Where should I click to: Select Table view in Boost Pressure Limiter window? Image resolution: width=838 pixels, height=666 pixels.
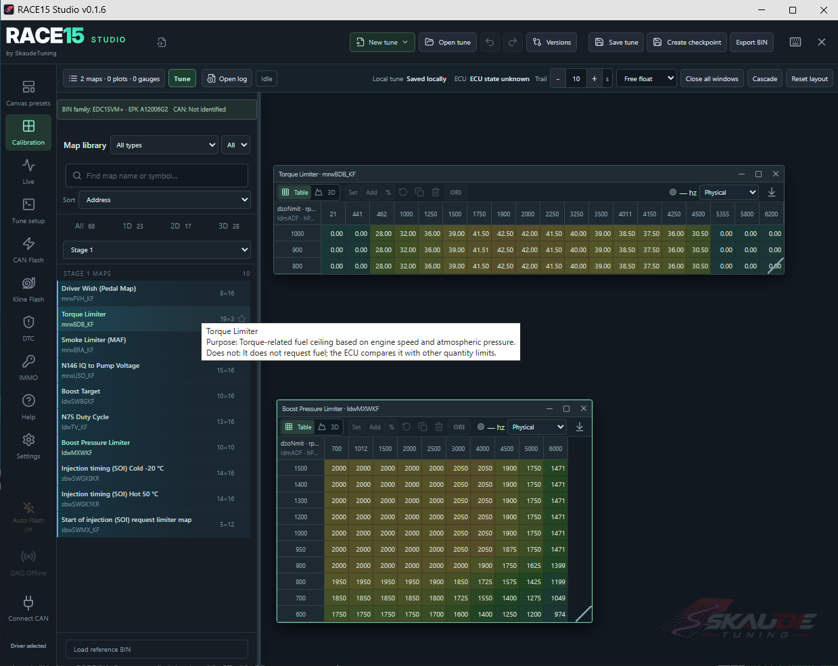click(x=298, y=427)
